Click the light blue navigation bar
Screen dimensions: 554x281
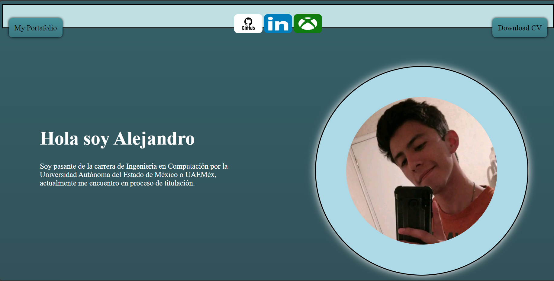151,15
